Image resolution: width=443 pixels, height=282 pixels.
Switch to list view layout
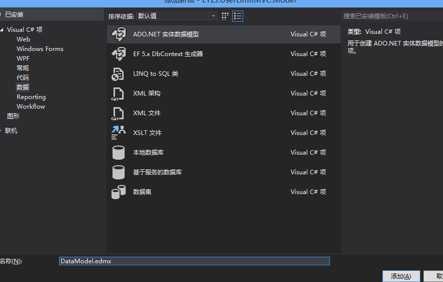238,16
